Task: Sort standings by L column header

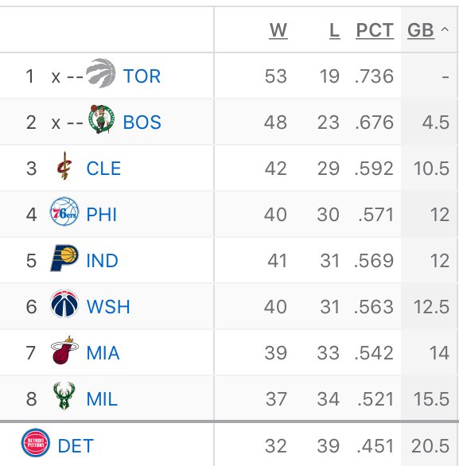Action: (x=334, y=30)
